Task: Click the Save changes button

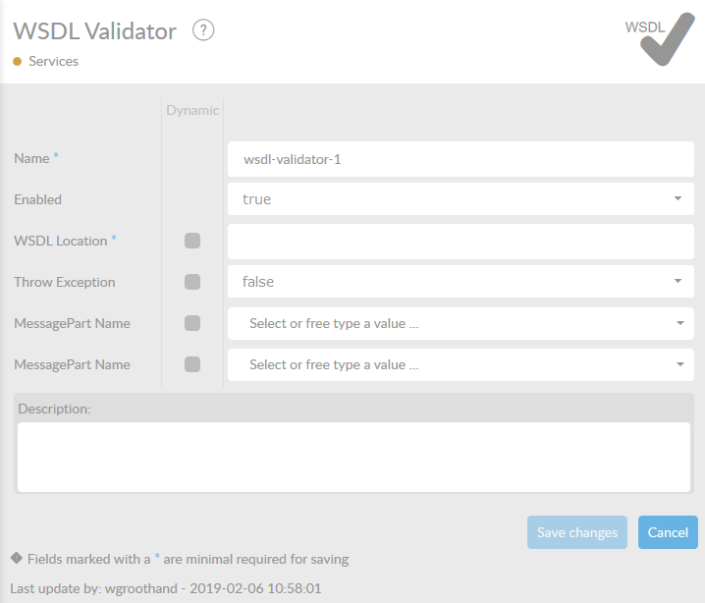Action: 577,532
